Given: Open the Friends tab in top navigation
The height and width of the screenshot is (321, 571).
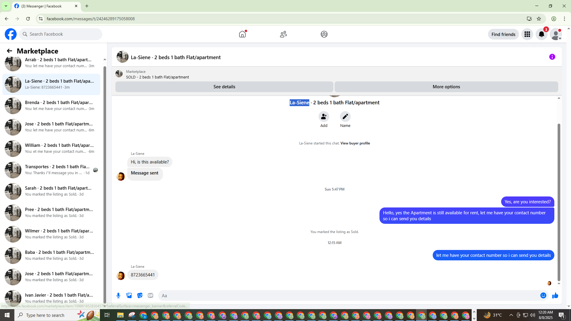Looking at the screenshot, I should (x=283, y=34).
